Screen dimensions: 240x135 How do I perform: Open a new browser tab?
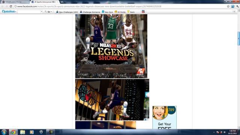tap(62, 2)
